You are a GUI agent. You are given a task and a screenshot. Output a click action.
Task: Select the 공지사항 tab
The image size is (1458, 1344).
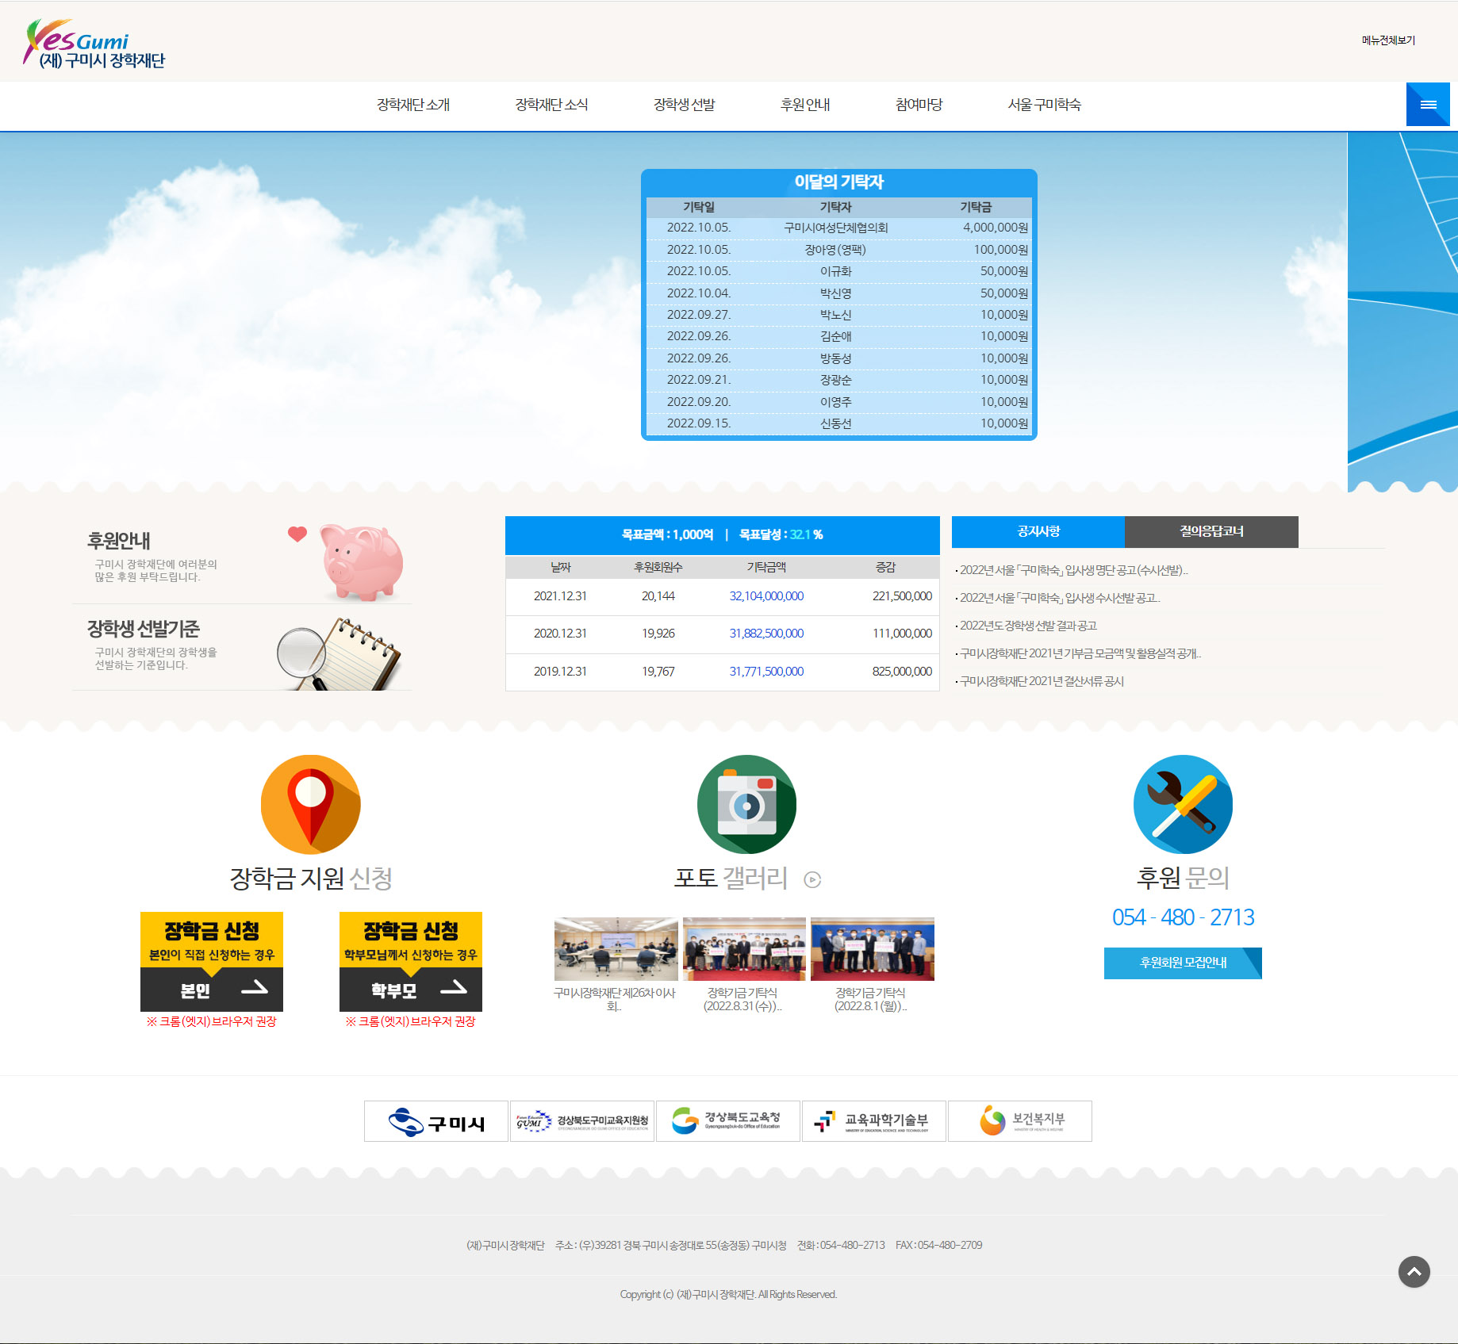point(1038,531)
